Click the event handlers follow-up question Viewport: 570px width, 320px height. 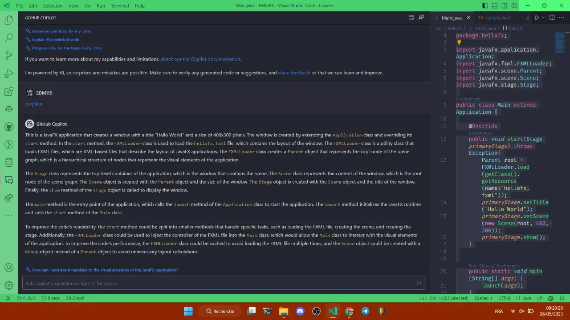(105, 270)
